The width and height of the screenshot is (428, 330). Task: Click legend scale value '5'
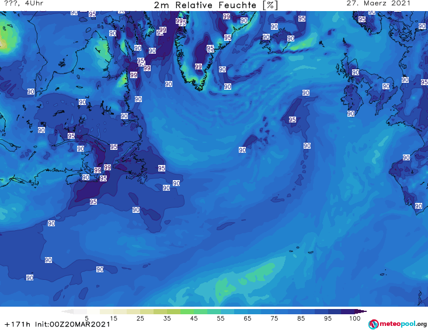86,318
